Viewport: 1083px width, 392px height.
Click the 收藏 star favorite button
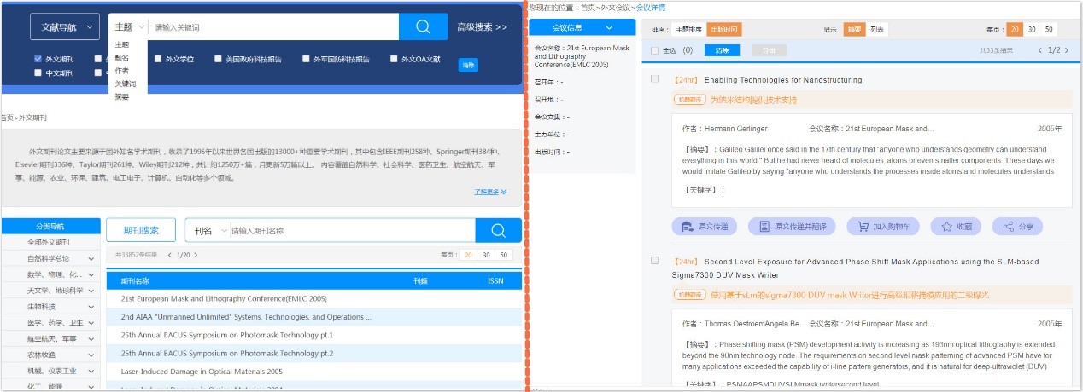point(957,227)
